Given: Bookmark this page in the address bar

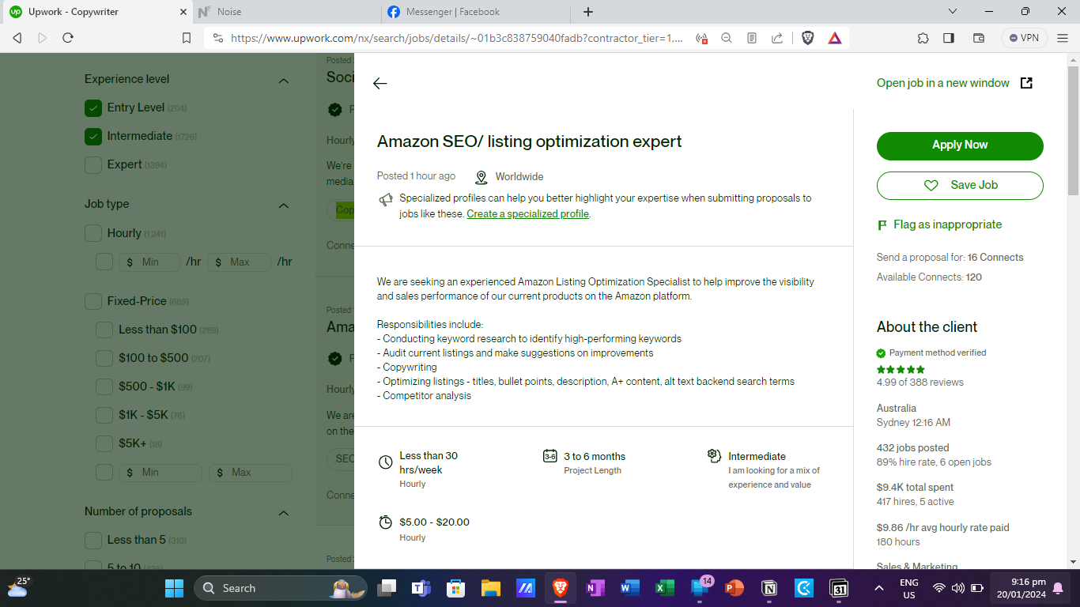Looking at the screenshot, I should click(x=187, y=37).
